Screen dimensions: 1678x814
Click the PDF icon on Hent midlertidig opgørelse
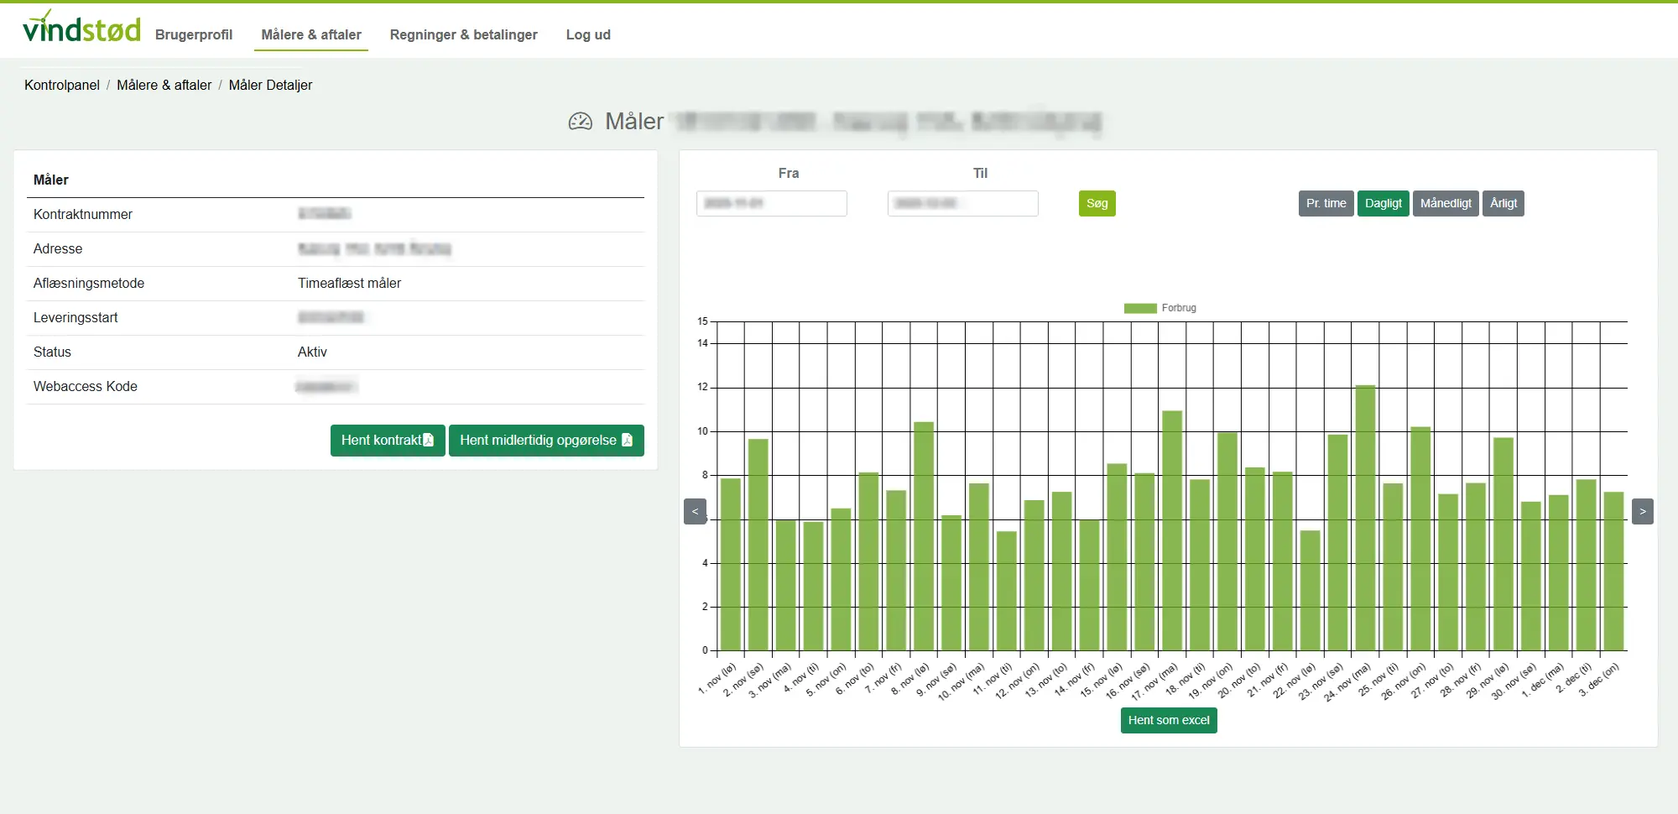pyautogui.click(x=627, y=440)
